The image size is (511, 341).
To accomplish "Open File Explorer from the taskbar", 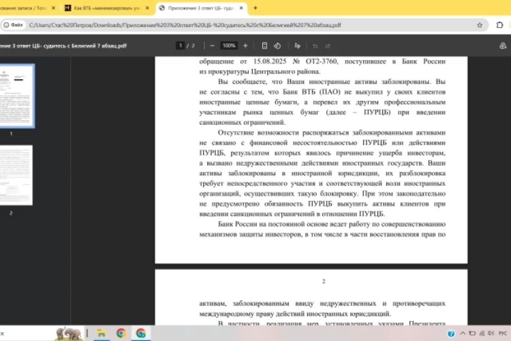I will click(x=102, y=333).
